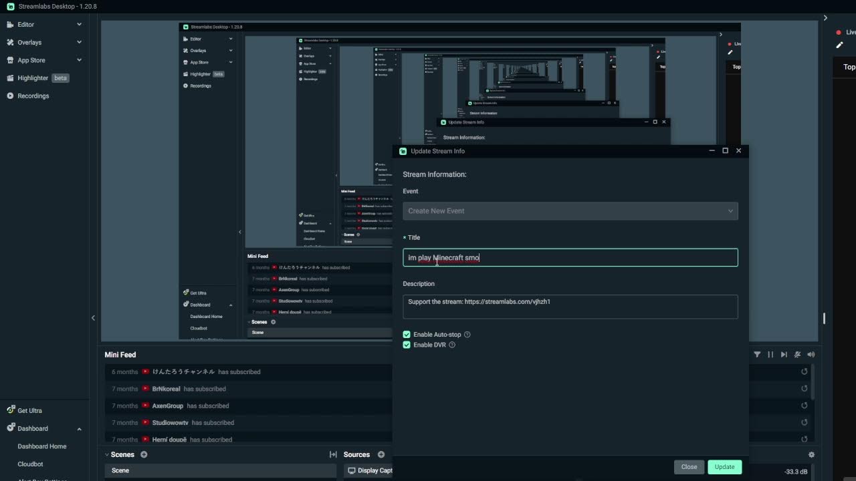Click the Description text box
Image resolution: width=856 pixels, height=481 pixels.
570,307
